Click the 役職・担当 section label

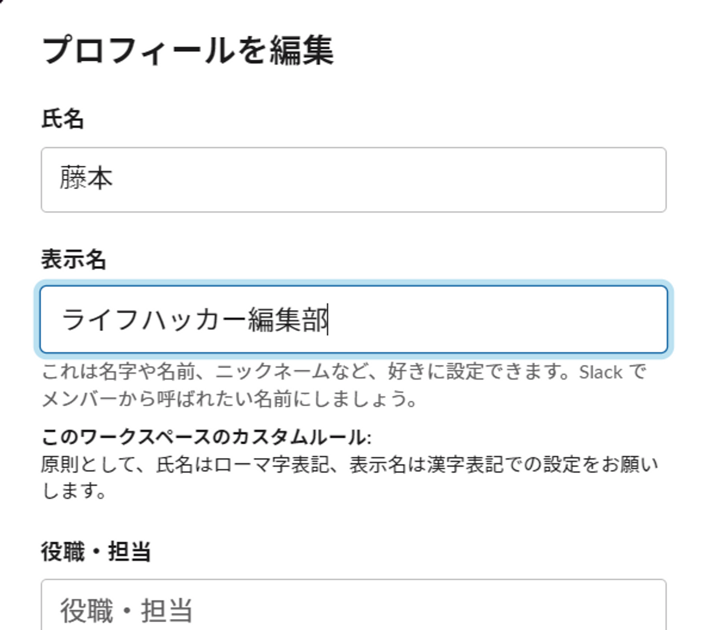(x=96, y=552)
